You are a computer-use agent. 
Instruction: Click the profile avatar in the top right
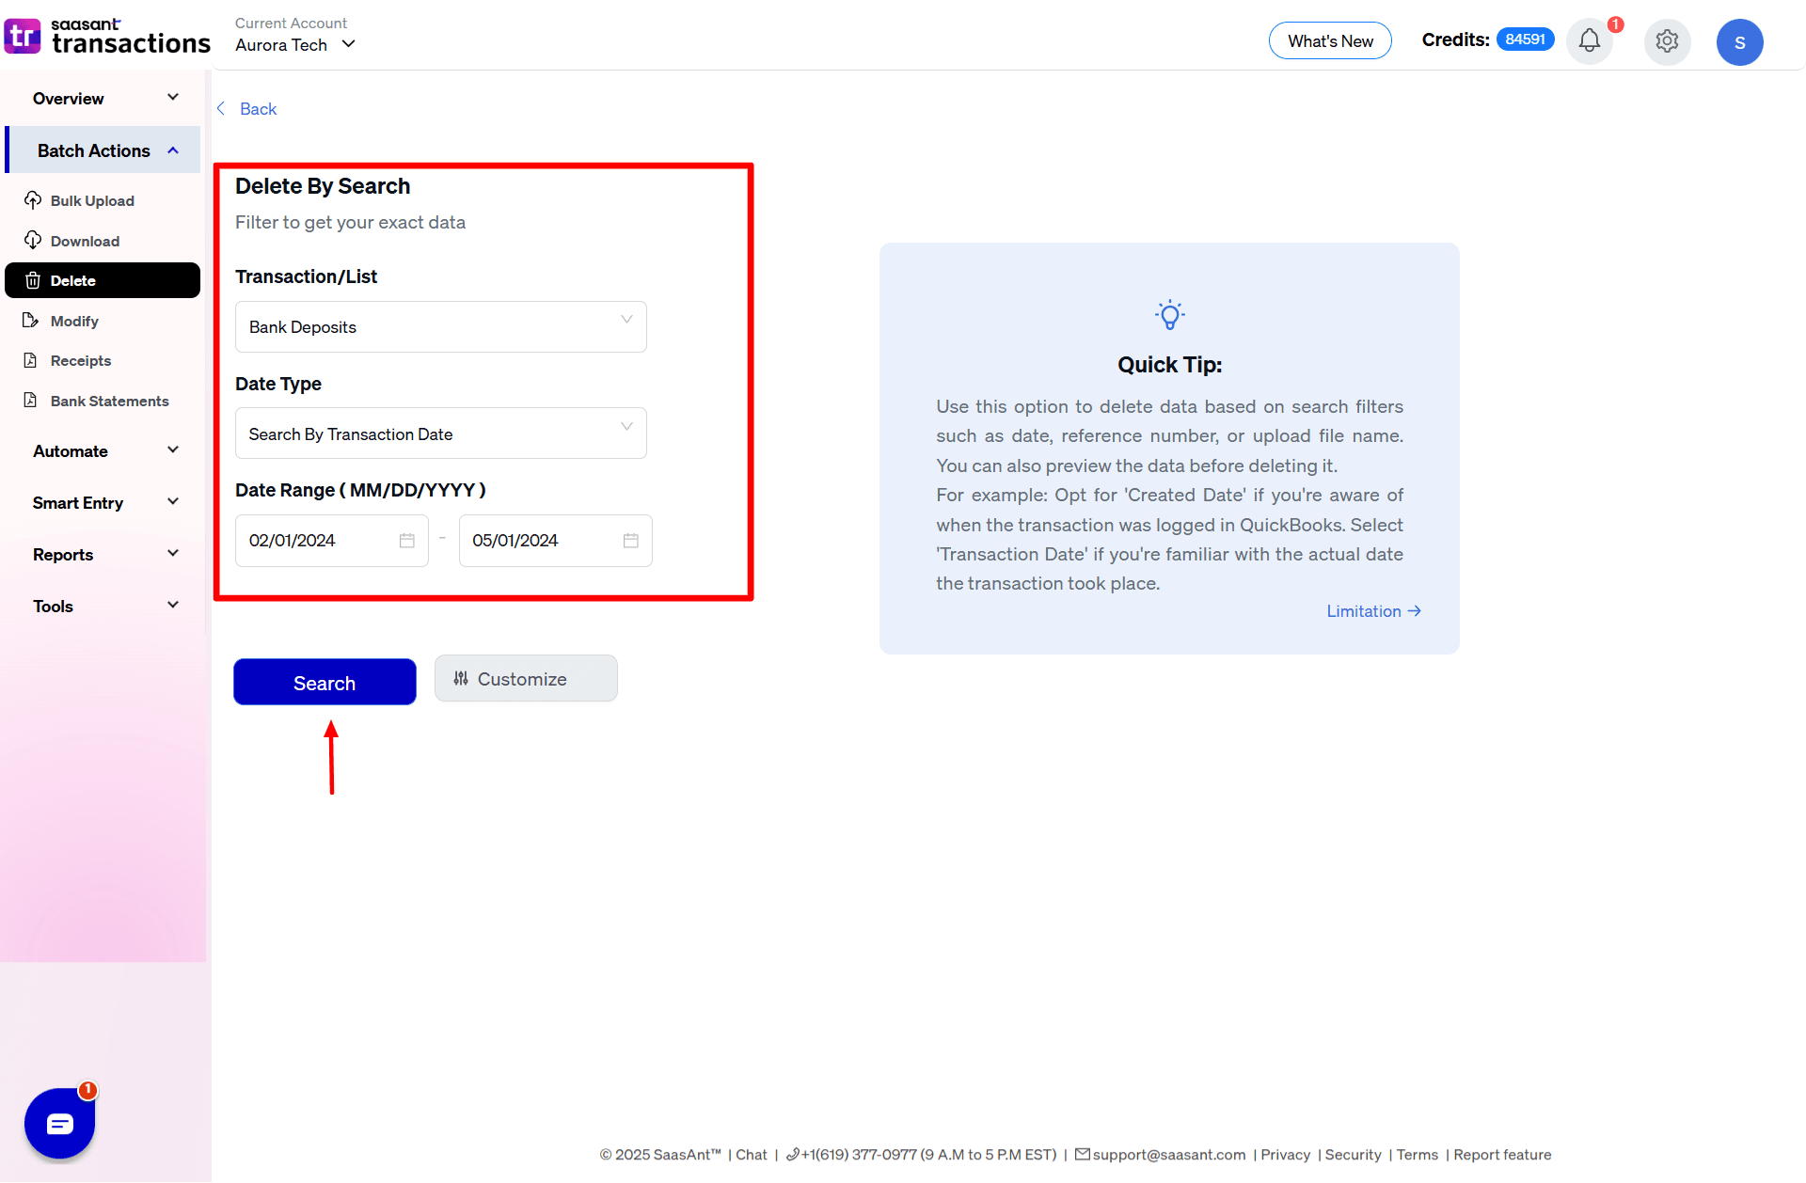tap(1740, 41)
